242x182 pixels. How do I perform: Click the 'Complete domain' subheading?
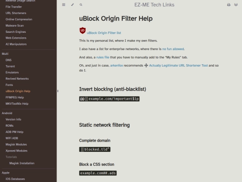tap(95, 141)
